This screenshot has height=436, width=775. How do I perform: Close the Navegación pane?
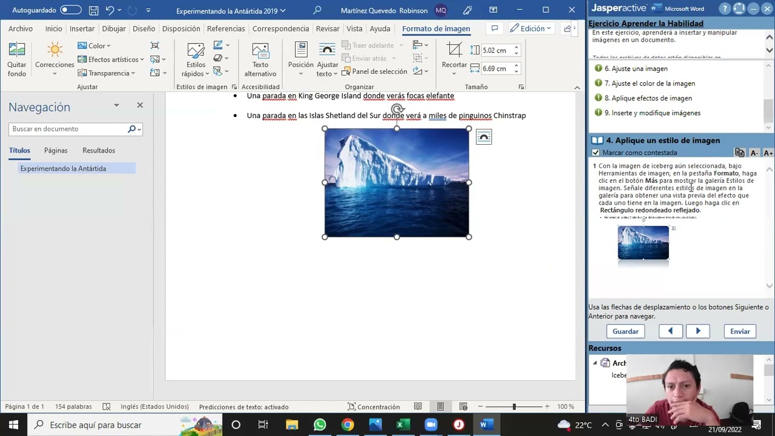pos(140,105)
